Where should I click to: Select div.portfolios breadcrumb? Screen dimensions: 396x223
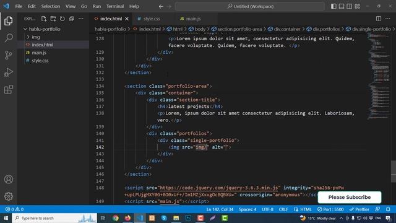pyautogui.click(x=323, y=29)
